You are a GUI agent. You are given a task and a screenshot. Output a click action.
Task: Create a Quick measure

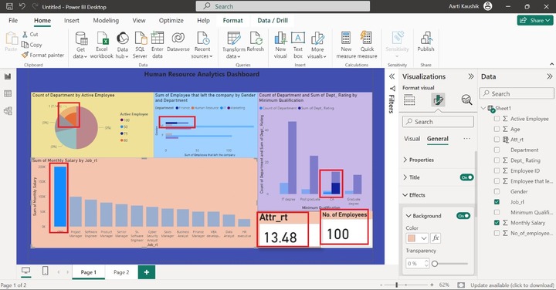pos(367,45)
